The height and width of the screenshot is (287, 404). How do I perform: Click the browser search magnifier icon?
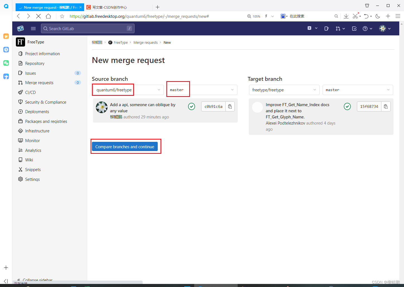click(x=336, y=16)
